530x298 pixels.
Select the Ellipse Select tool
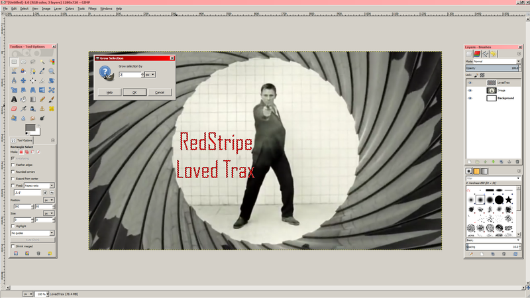coord(23,62)
